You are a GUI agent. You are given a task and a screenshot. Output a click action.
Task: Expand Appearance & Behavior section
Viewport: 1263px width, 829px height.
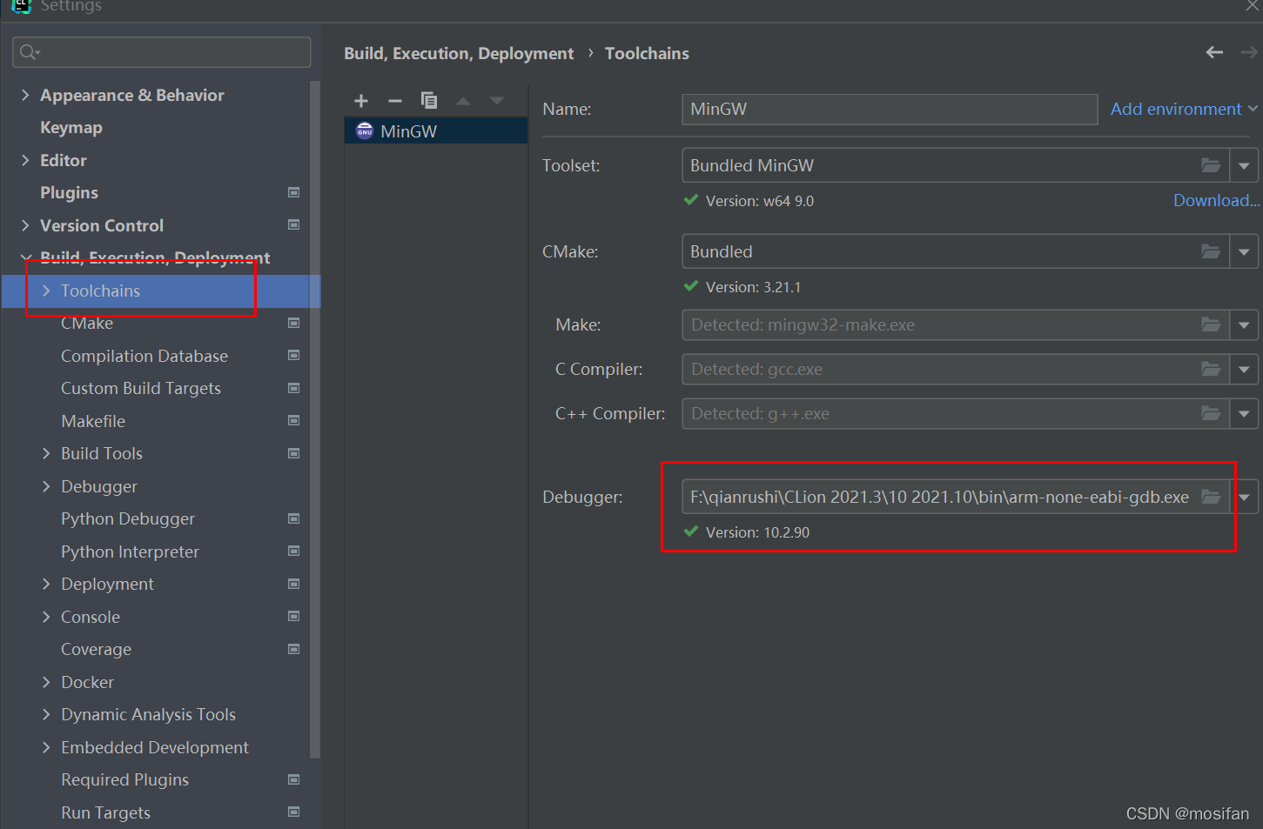25,95
